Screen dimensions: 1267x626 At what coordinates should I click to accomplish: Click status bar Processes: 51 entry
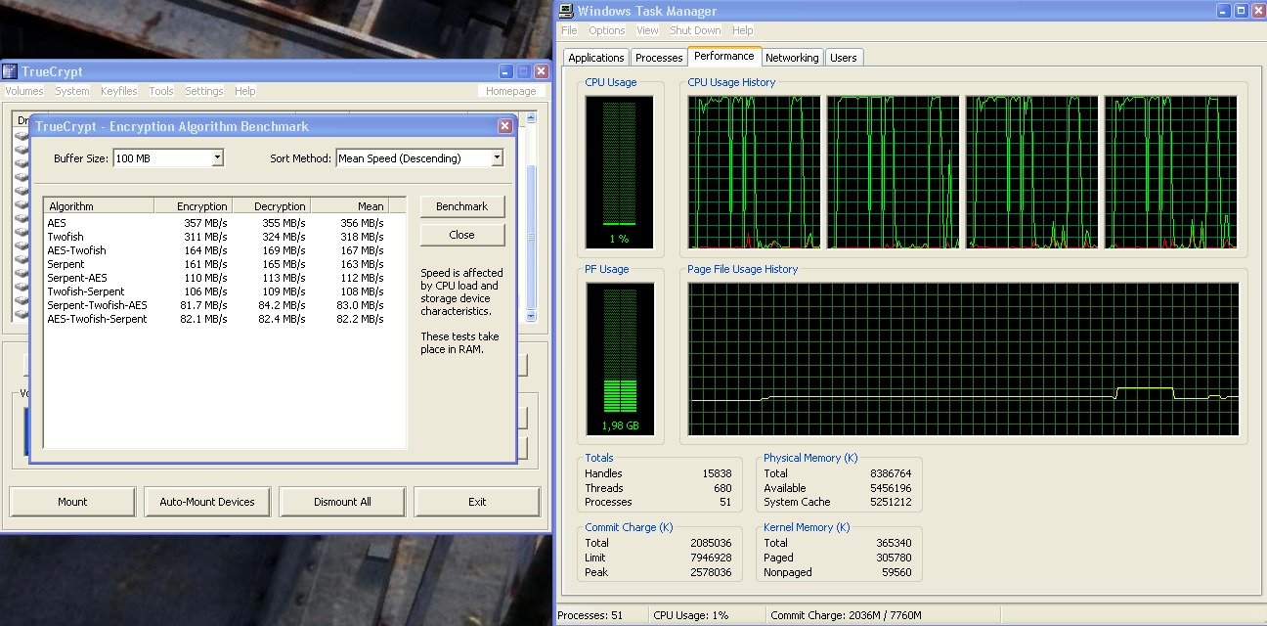point(601,615)
